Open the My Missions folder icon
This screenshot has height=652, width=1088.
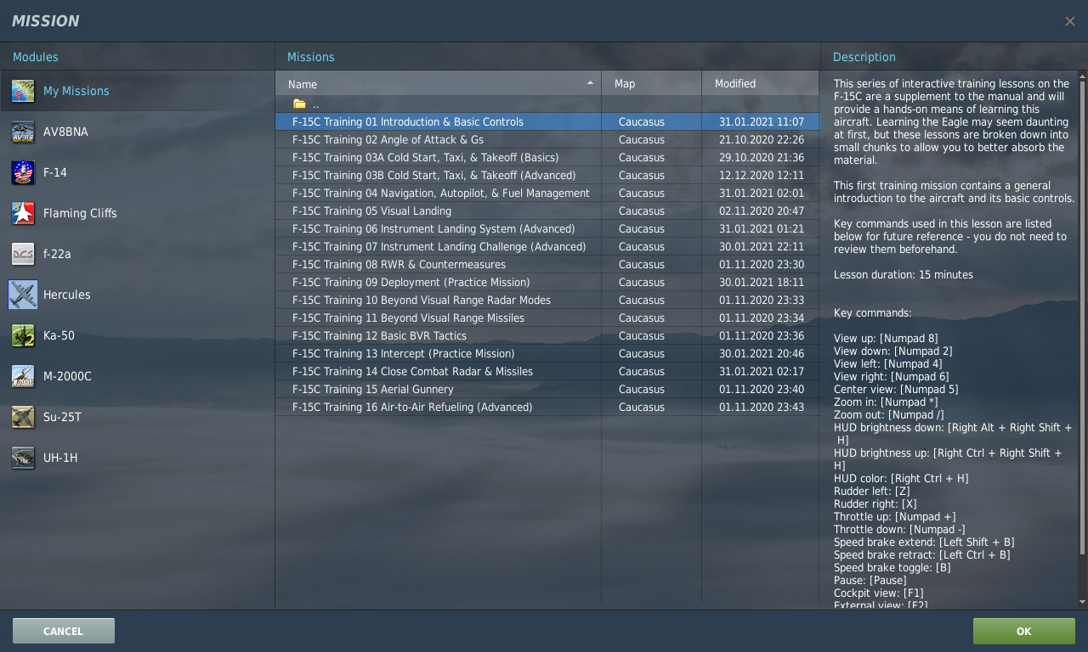click(23, 91)
